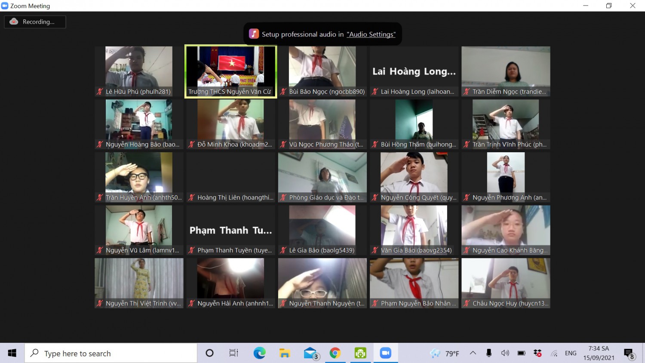The width and height of the screenshot is (645, 363).
Task: Open File Explorer from the taskbar
Action: coord(285,353)
